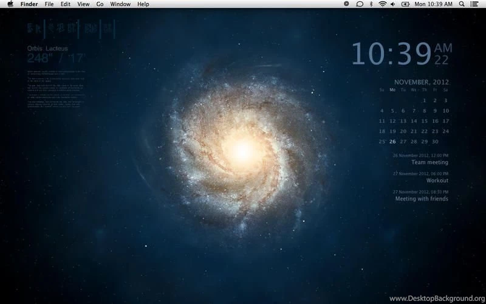Screen dimensions: 486x304
Task: Open the battery status icon
Action: (x=405, y=4)
